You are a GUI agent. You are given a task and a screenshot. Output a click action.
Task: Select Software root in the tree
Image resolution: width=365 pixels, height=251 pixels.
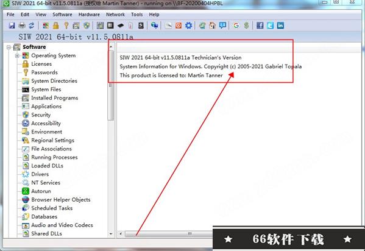(x=34, y=47)
